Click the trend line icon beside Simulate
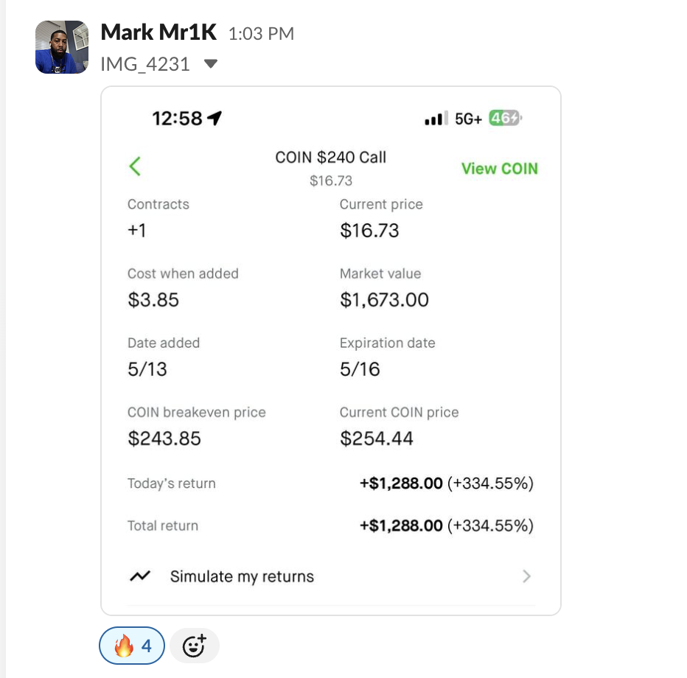Image resolution: width=687 pixels, height=678 pixels. 139,576
